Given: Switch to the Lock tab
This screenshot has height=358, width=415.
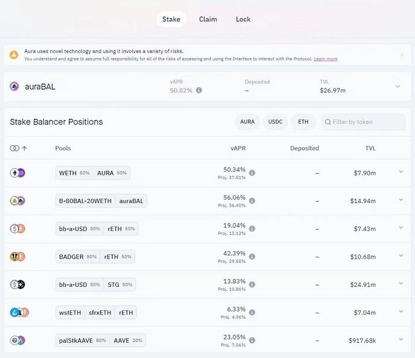Looking at the screenshot, I should pyautogui.click(x=243, y=19).
